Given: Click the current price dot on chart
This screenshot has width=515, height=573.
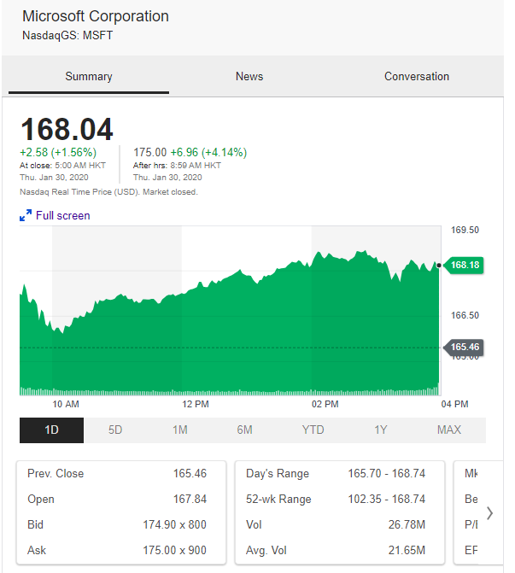Looking at the screenshot, I should (439, 266).
